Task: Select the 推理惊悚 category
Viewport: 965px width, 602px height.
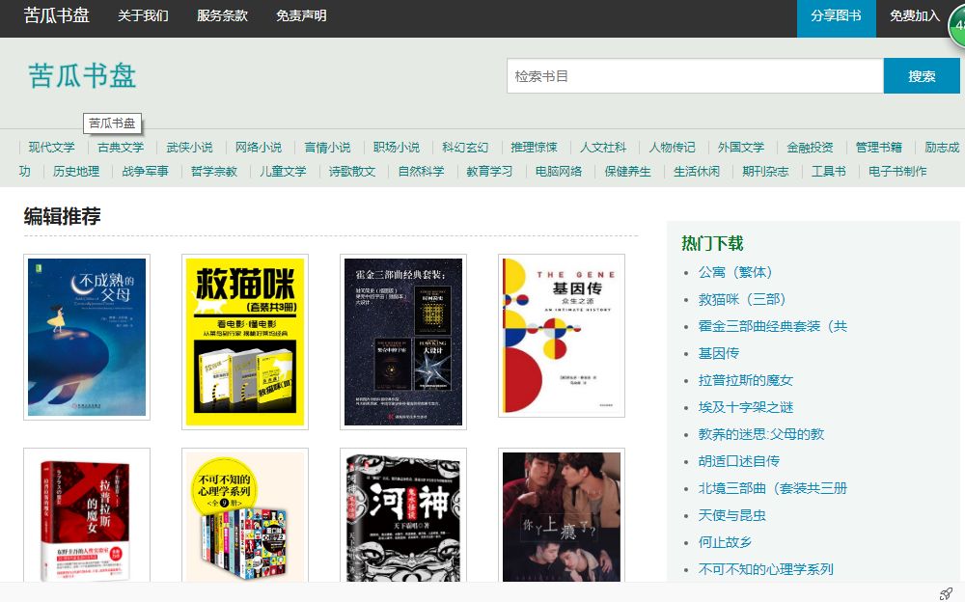Action: [535, 147]
